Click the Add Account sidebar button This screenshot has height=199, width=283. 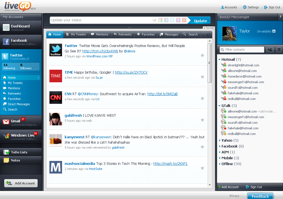pos(21,183)
